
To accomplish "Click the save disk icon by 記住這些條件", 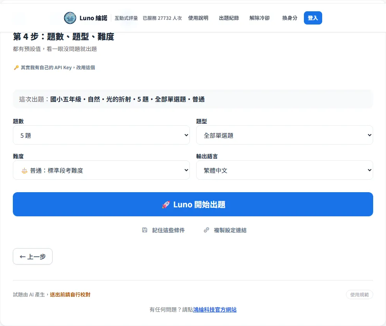I will [x=145, y=230].
